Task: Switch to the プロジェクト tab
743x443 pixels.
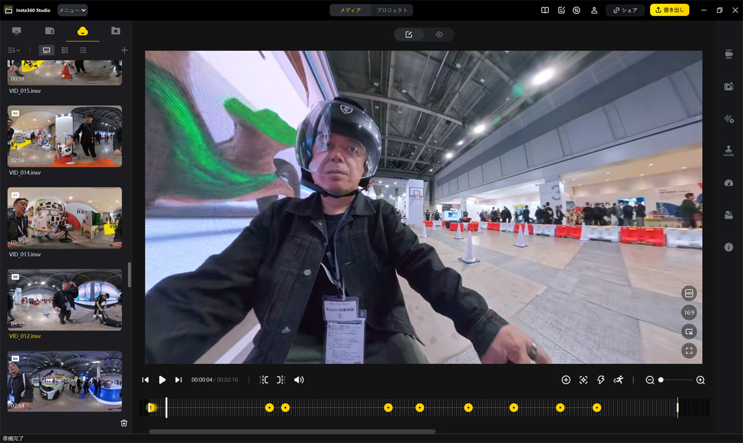Action: 393,10
